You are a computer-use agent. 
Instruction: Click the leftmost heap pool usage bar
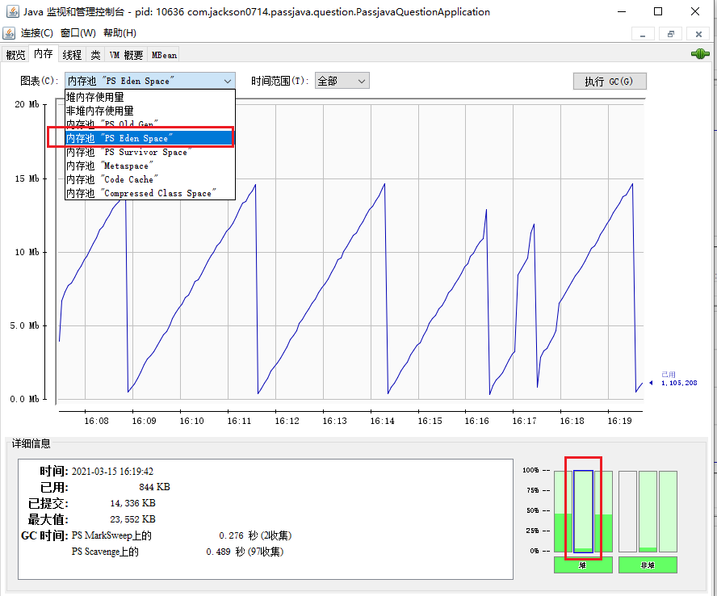pos(563,511)
